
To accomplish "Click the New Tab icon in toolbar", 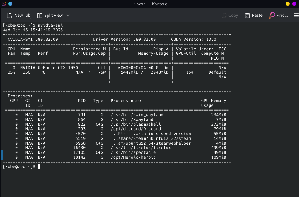I will (x=10, y=15).
